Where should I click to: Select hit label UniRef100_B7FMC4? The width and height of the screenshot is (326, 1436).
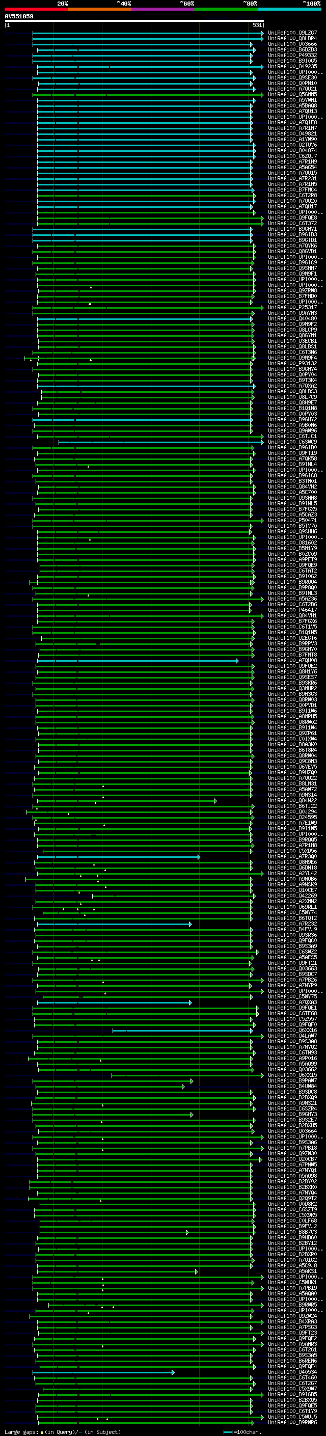click(x=292, y=190)
